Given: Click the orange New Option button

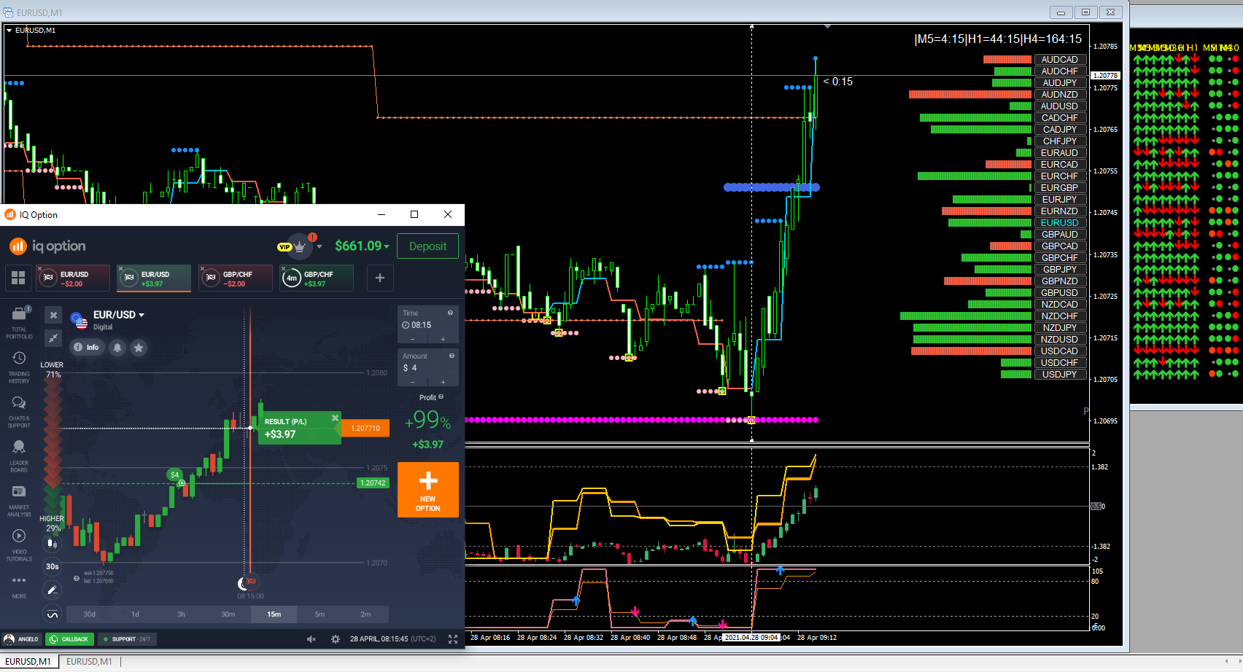Looking at the screenshot, I should (428, 490).
